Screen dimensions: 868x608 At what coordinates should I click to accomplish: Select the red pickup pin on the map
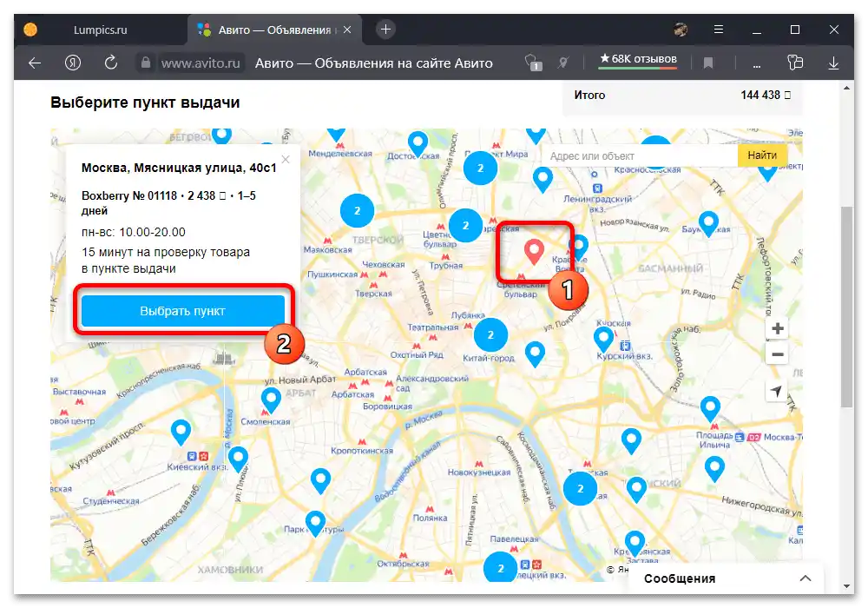pyautogui.click(x=534, y=252)
